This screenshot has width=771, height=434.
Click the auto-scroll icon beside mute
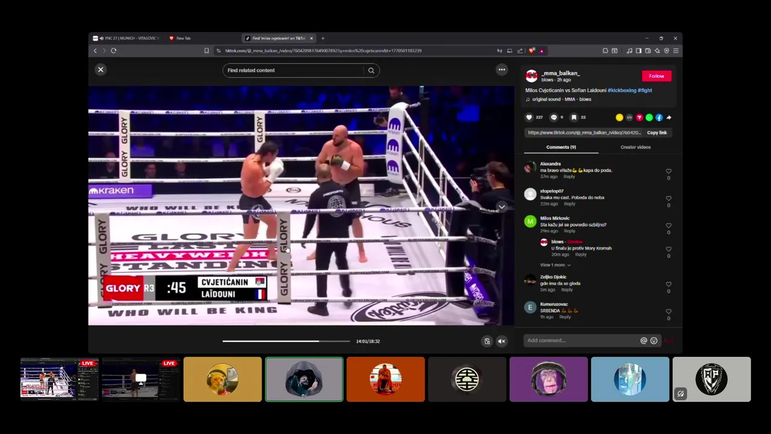[487, 341]
